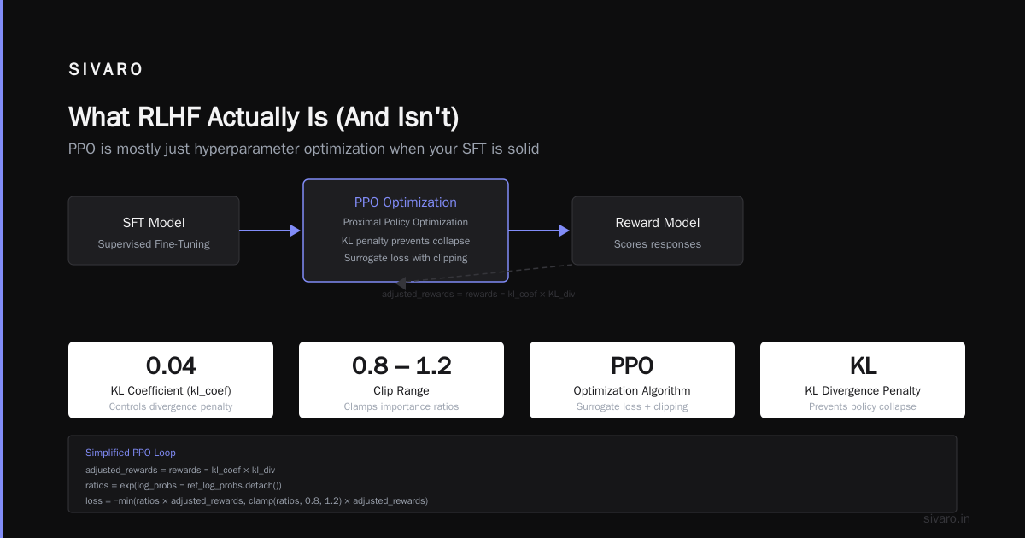Screen dimensions: 1025x538
Task: Click the adjusted_rewards code line in loop
Action: click(180, 470)
